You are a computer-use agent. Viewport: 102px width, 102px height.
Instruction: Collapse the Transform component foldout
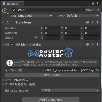coord(3,22)
